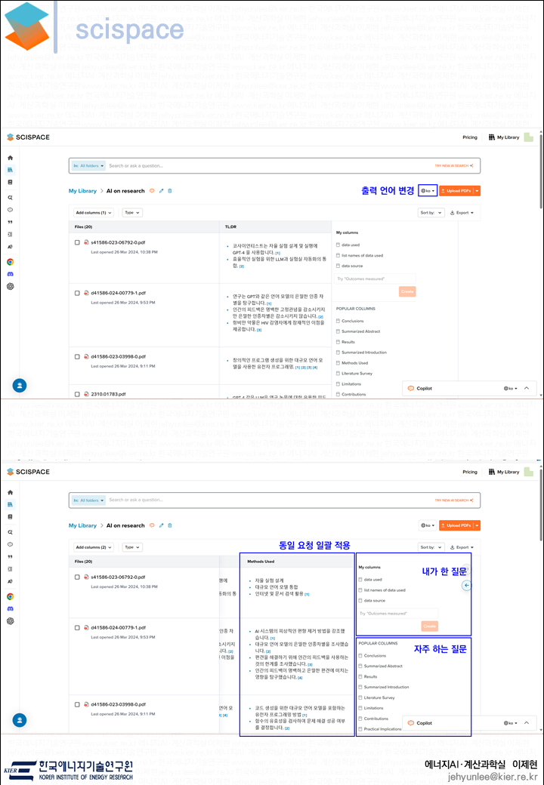544x785 pixels.
Task: Open 'Pricing' in lower screenshot header
Action: tap(470, 472)
